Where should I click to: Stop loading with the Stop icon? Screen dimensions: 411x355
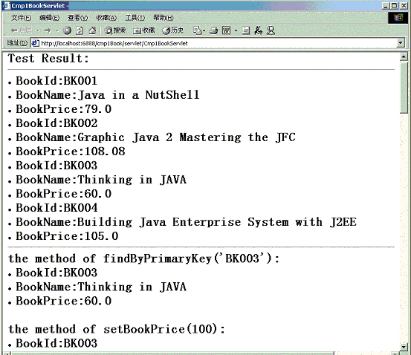67,30
